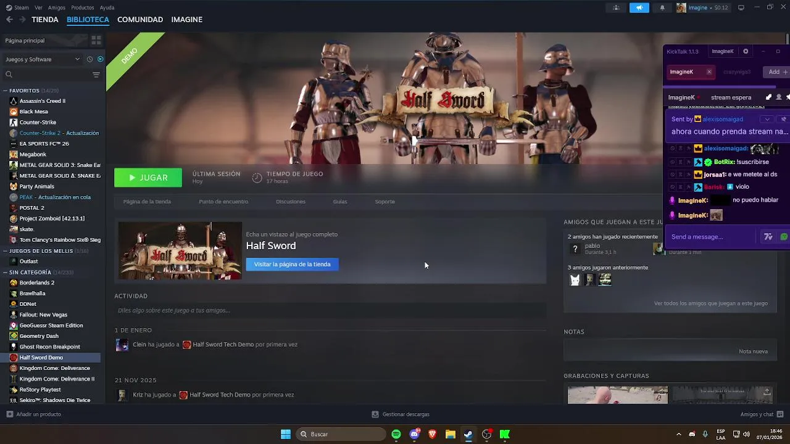Image resolution: width=790 pixels, height=444 pixels.
Task: Open Punto de encuentro link
Action: (223, 202)
